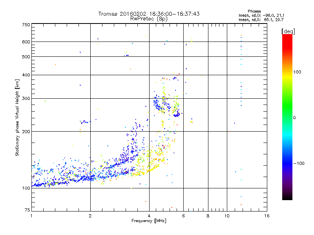314x235 pixels.
Task: Click the y-axis tick label '300'
Action: tap(26, 99)
